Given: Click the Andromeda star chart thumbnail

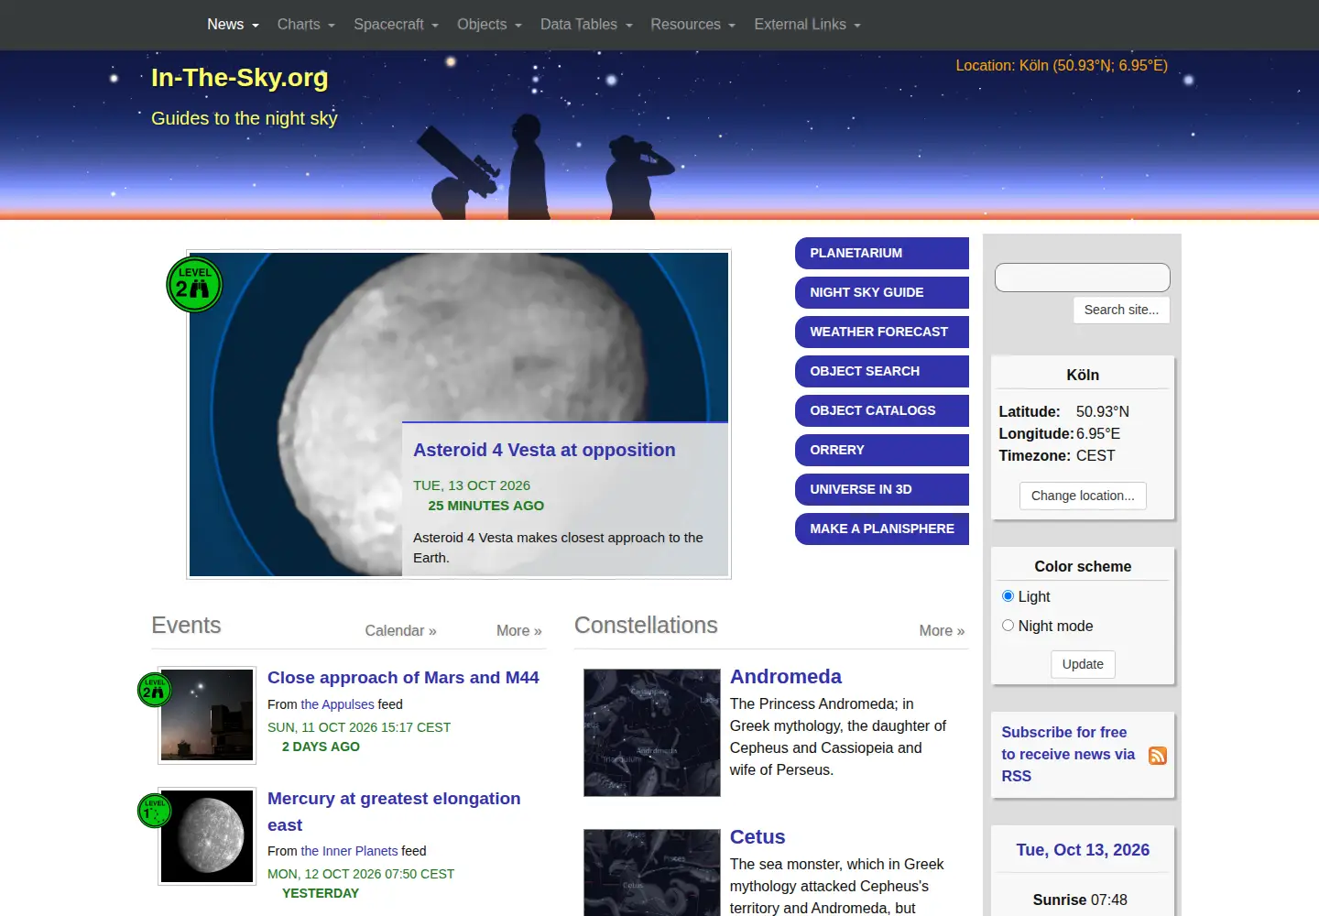Looking at the screenshot, I should pyautogui.click(x=652, y=733).
